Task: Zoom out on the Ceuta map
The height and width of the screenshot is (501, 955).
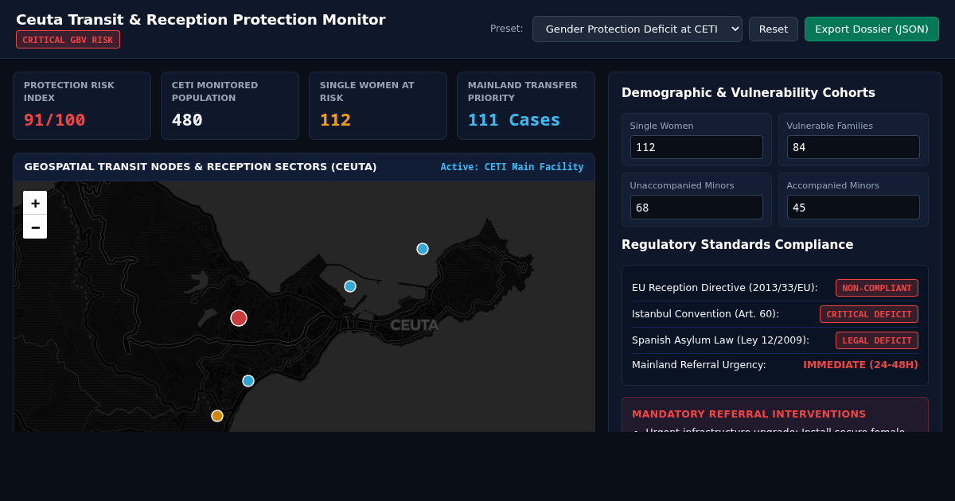Action: tap(35, 227)
